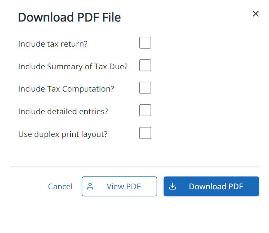Click the horizontal divider line above the buttons
The height and width of the screenshot is (233, 269).
(135, 167)
